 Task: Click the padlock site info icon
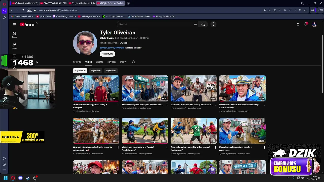(35, 10)
